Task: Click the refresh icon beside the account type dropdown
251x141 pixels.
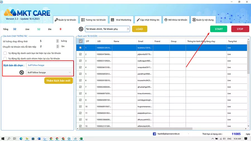Action: 81,29
